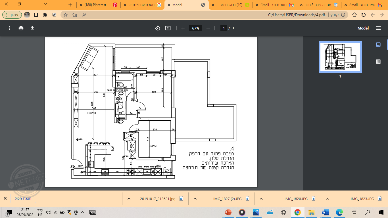This screenshot has width=388, height=218.
Task: Click the H=260 label on the floor plan
Action: [x=92, y=113]
